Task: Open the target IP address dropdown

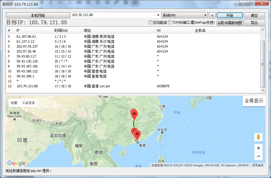Action: tap(158, 15)
